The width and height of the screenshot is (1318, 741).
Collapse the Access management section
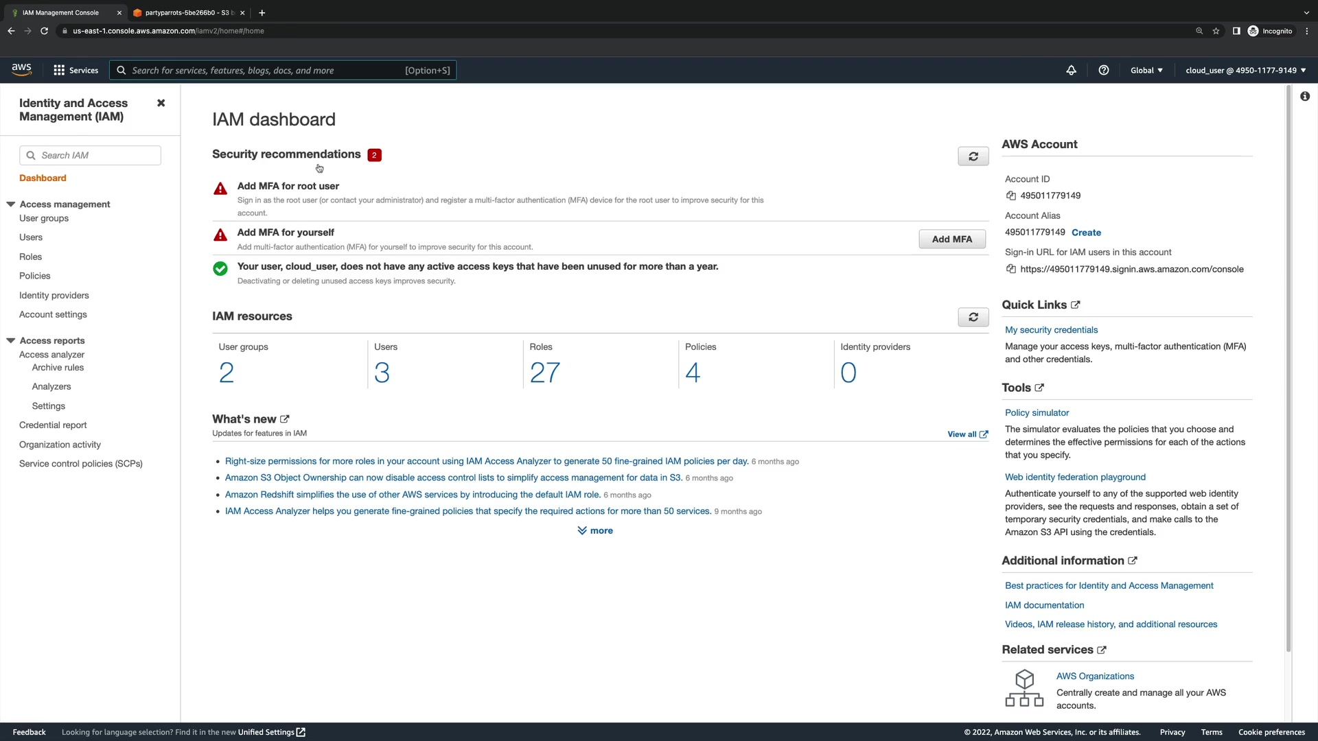tap(11, 204)
